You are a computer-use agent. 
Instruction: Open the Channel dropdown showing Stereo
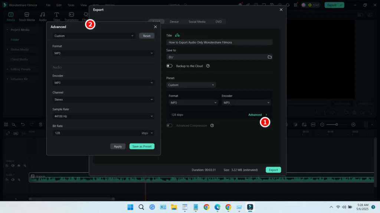(103, 99)
